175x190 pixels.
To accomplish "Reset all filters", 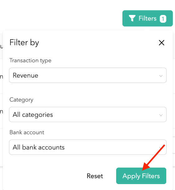I will tap(95, 176).
